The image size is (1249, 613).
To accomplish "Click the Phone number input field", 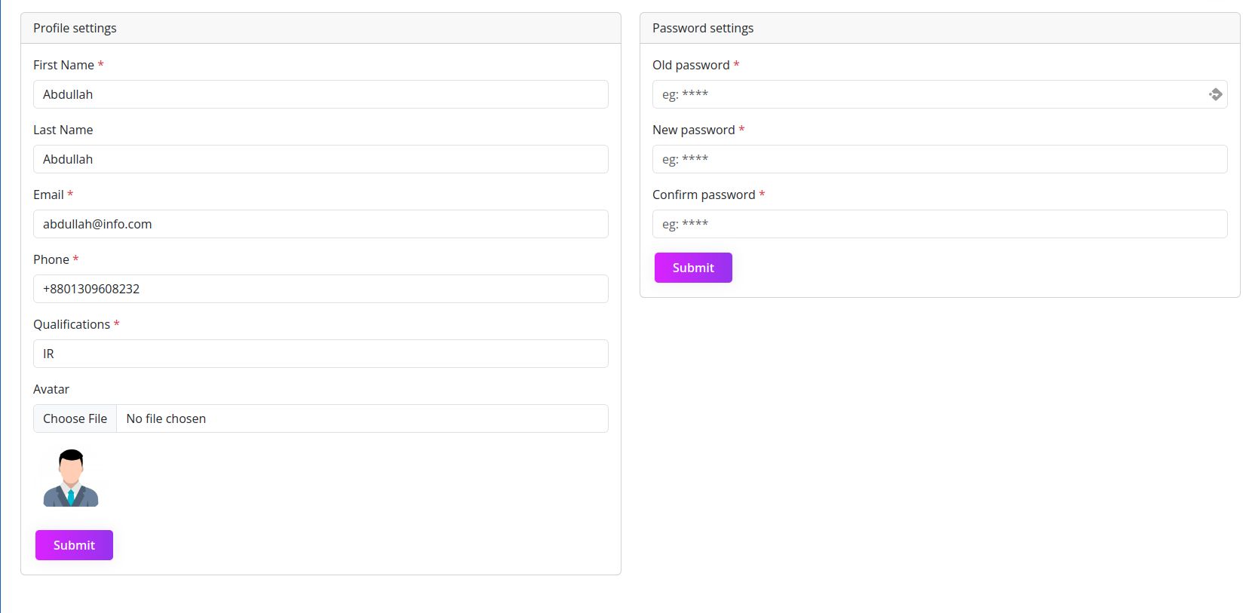I will tap(321, 289).
